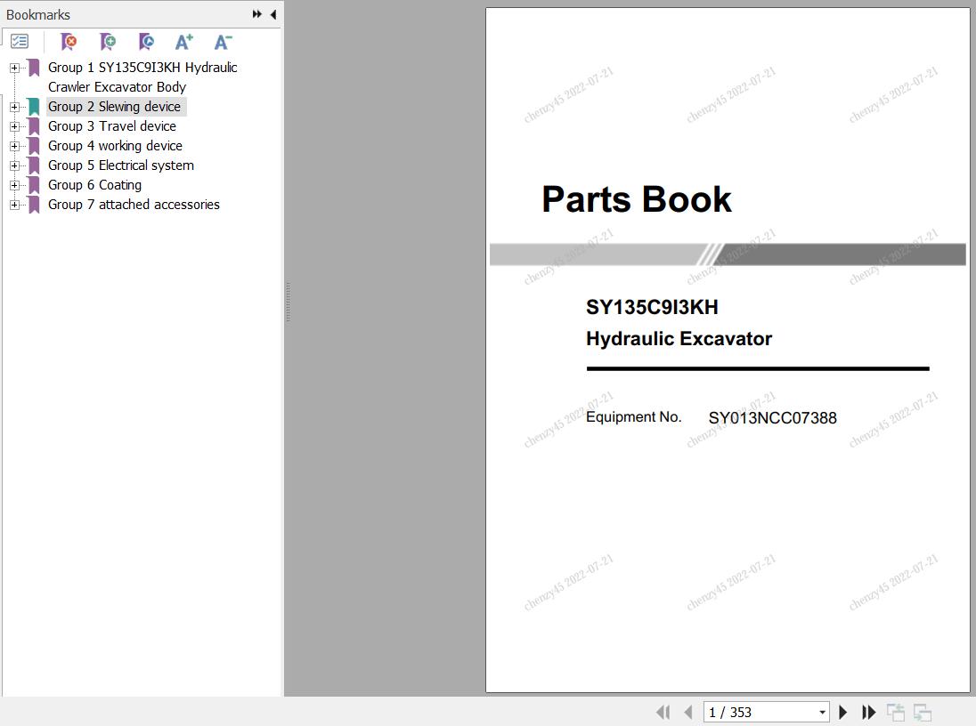The width and height of the screenshot is (976, 726).
Task: Click the set bookmark destination icon
Action: tap(147, 42)
